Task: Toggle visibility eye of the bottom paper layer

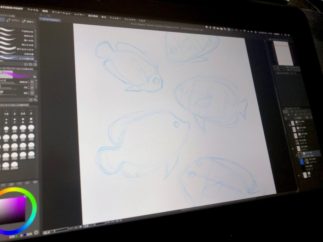Action: tap(299, 176)
